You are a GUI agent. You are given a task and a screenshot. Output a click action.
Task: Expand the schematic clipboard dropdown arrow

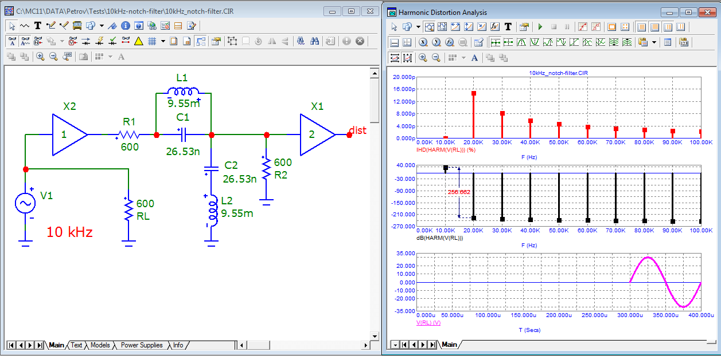click(102, 26)
